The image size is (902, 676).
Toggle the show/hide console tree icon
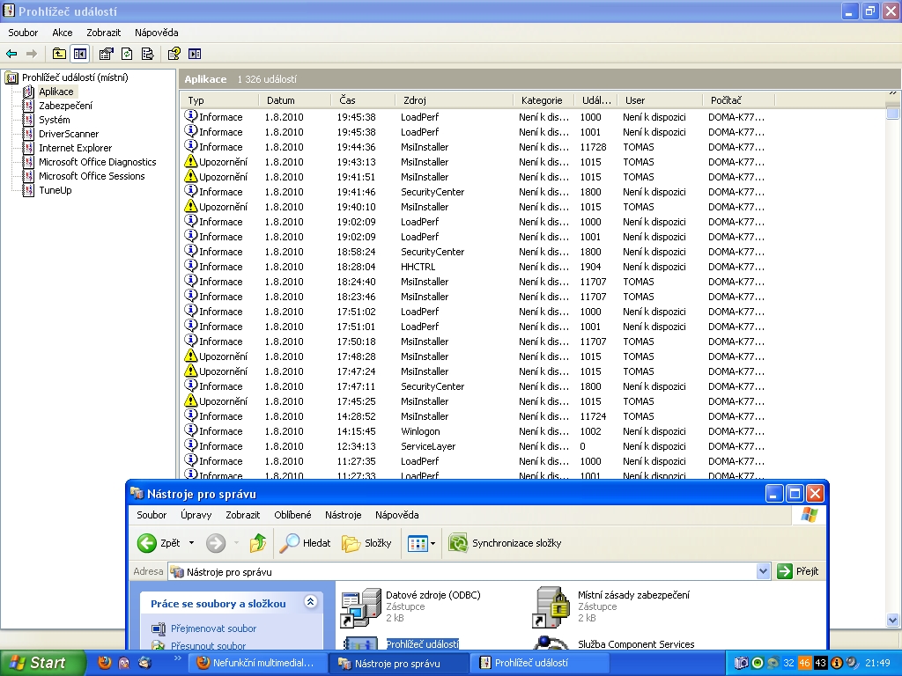click(x=80, y=54)
